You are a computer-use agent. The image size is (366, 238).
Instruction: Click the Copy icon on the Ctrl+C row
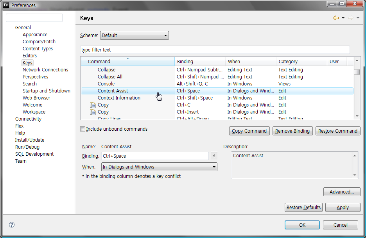[x=93, y=105]
